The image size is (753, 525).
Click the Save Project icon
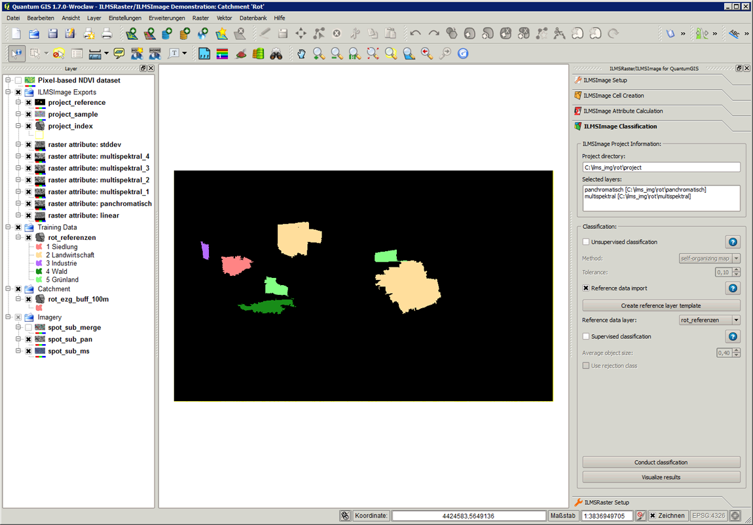coord(52,33)
